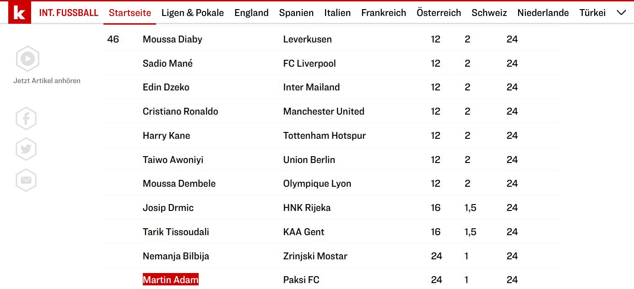This screenshot has width=634, height=289.
Task: Open Schweiz in top navigation
Action: point(489,13)
